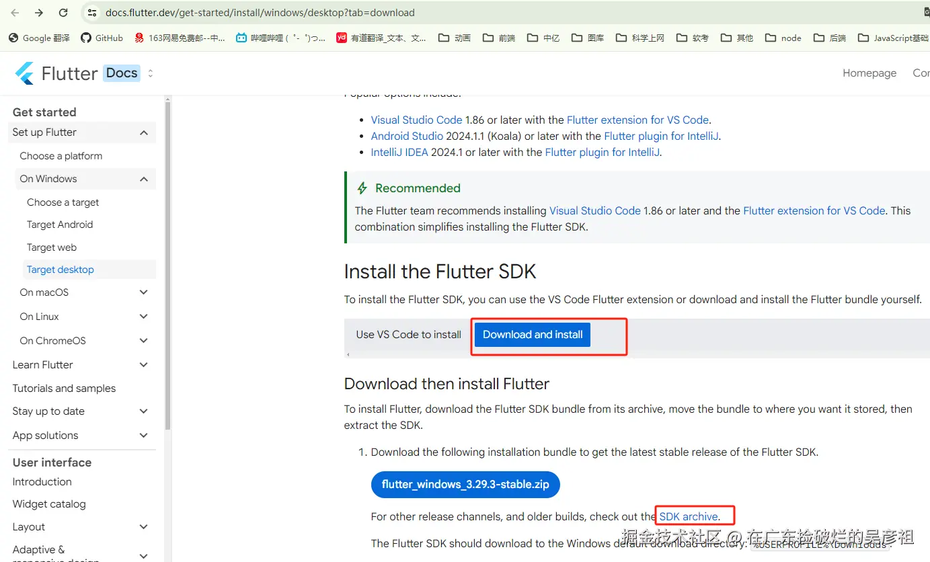930x562 pixels.
Task: Open Target web in sidebar
Action: (x=52, y=247)
